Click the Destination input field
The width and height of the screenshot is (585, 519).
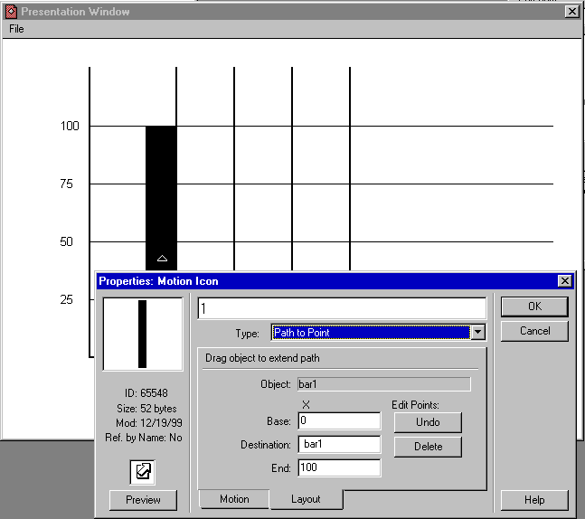(339, 444)
